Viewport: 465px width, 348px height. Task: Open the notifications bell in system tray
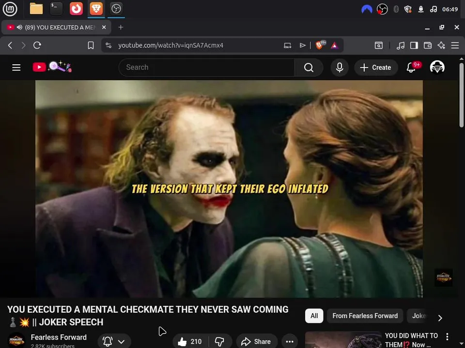[421, 10]
